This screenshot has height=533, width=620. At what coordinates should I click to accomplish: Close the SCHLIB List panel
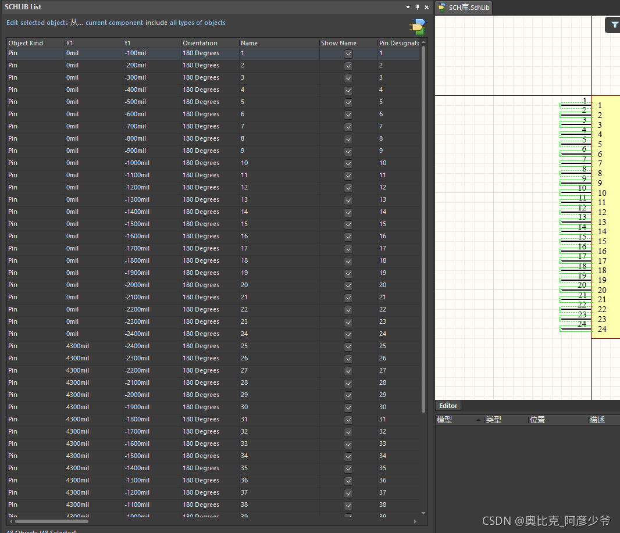point(426,7)
